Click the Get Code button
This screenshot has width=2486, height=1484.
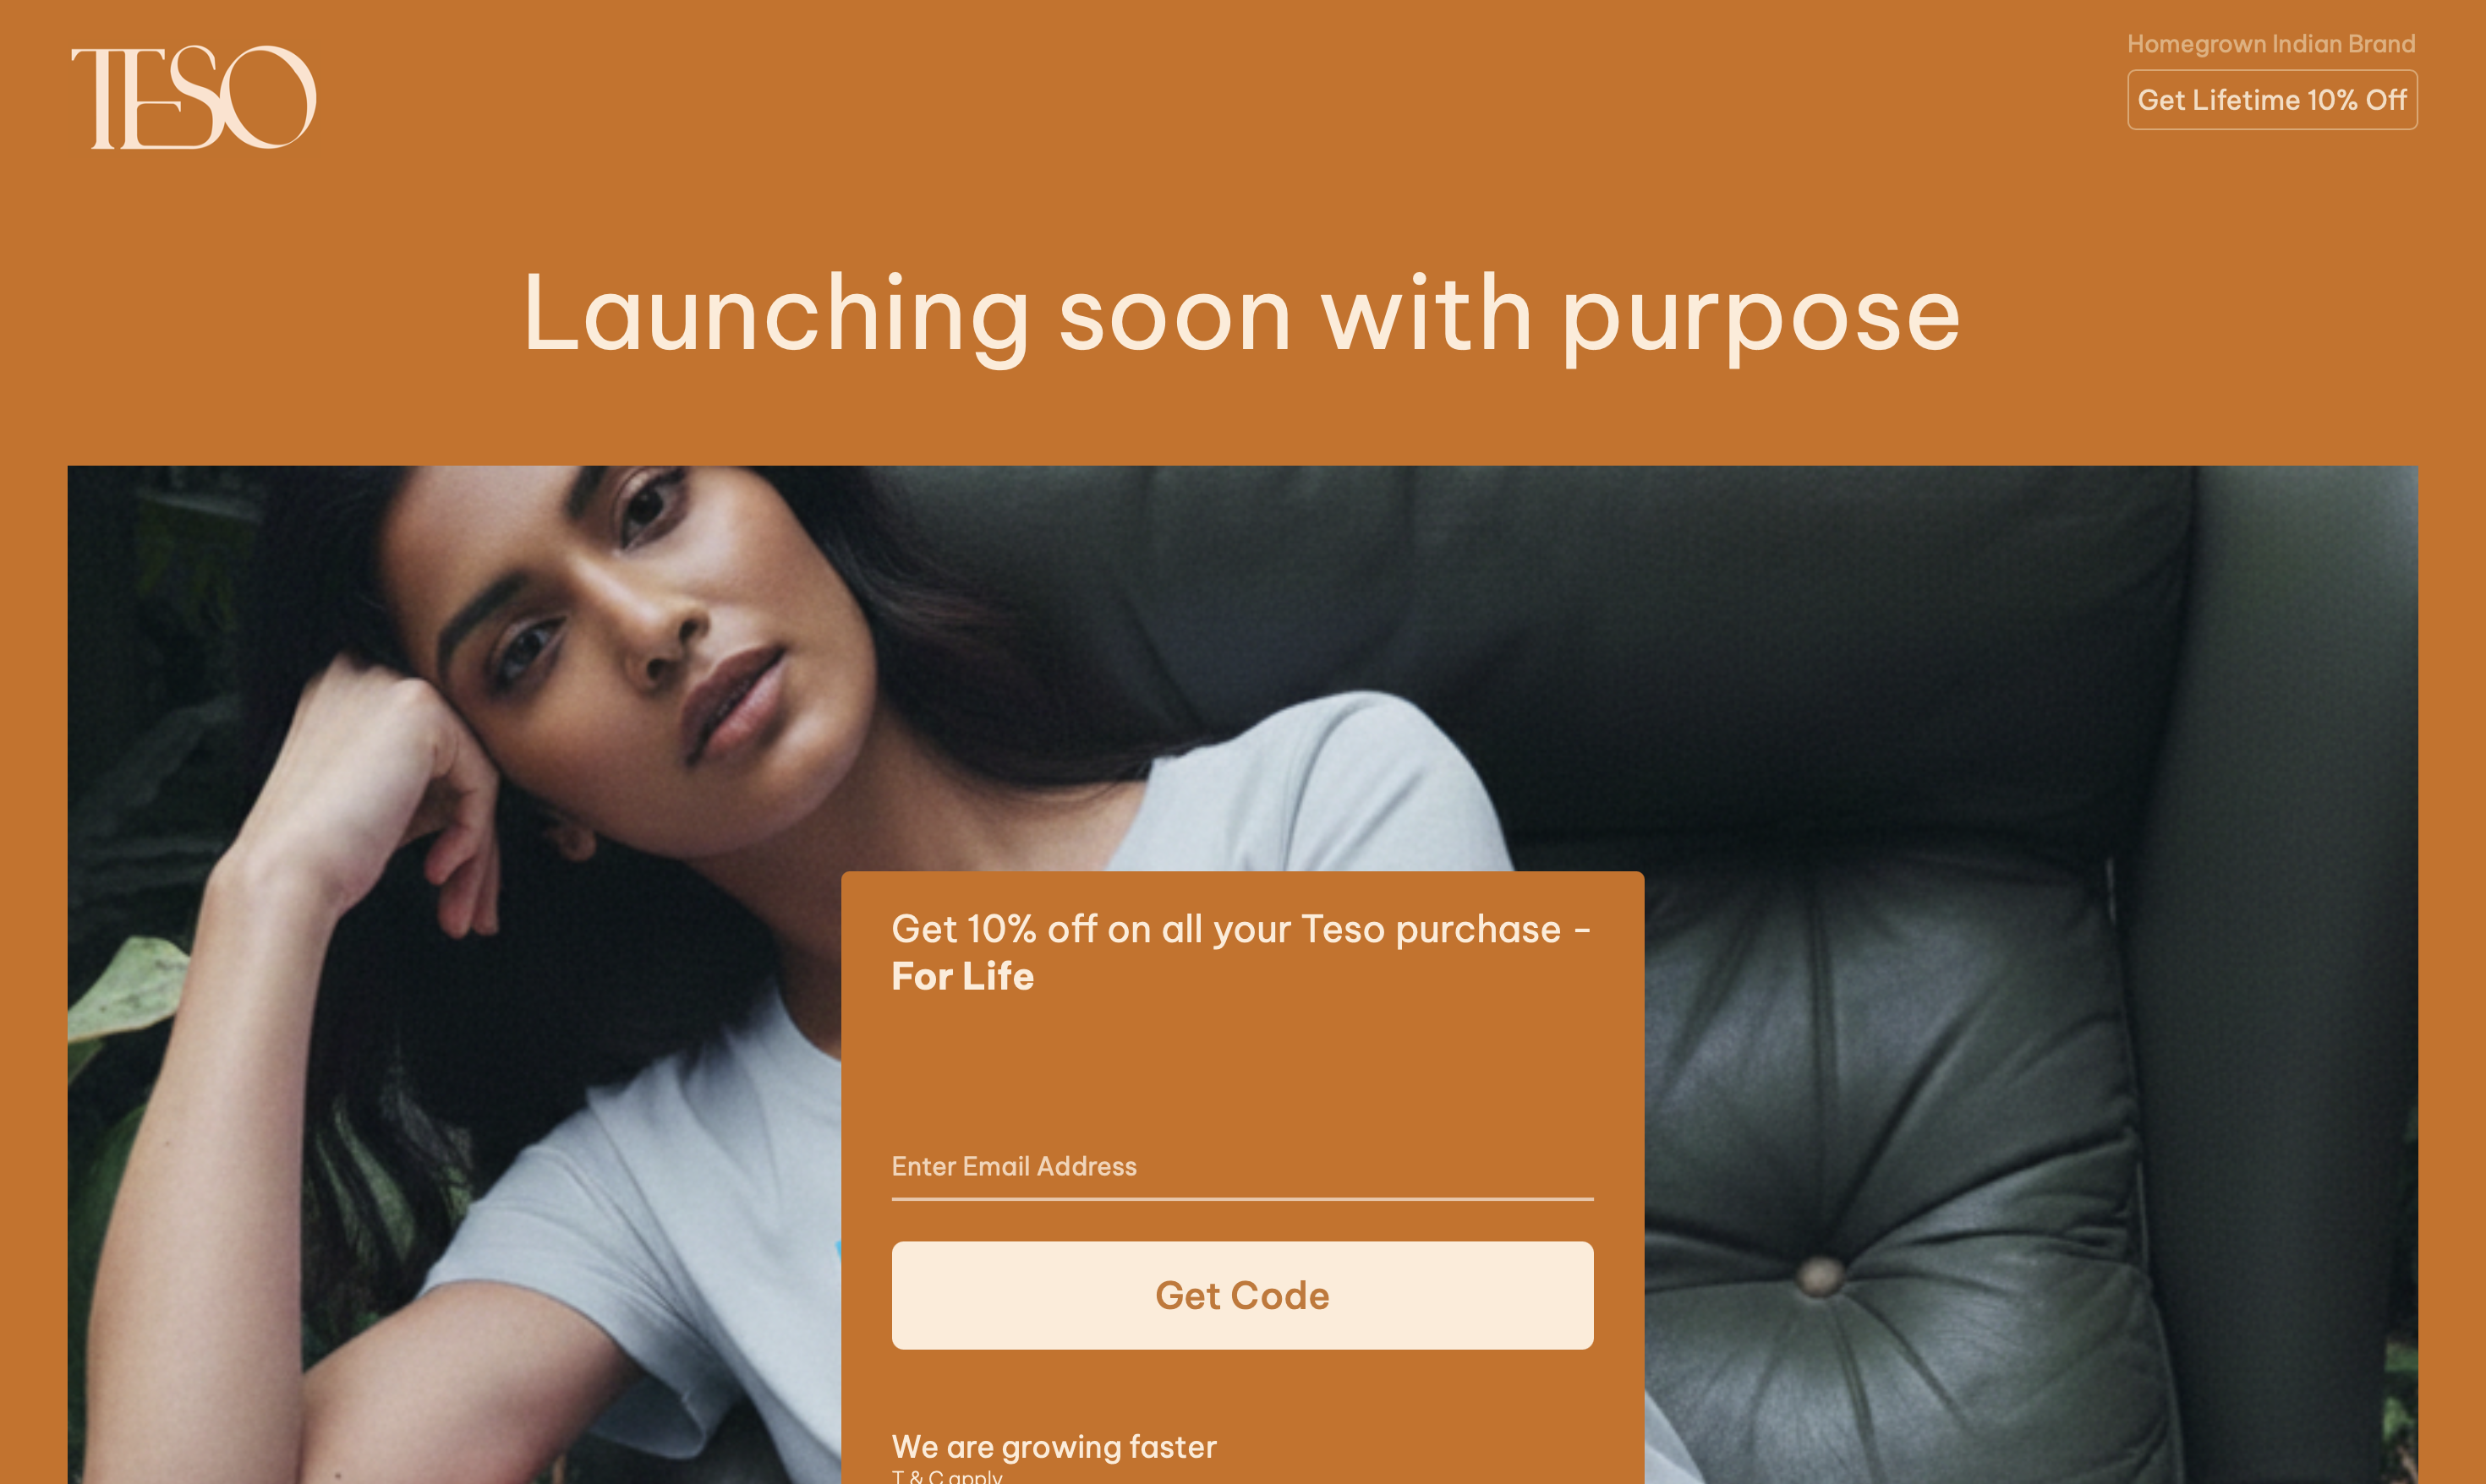pyautogui.click(x=1242, y=1295)
